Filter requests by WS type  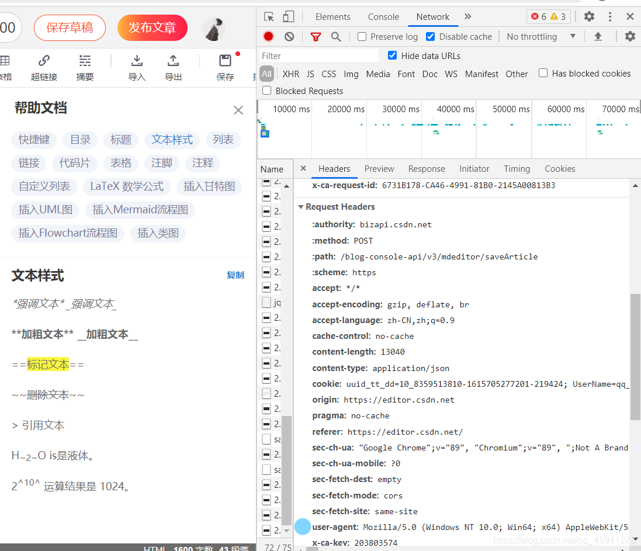coord(451,74)
